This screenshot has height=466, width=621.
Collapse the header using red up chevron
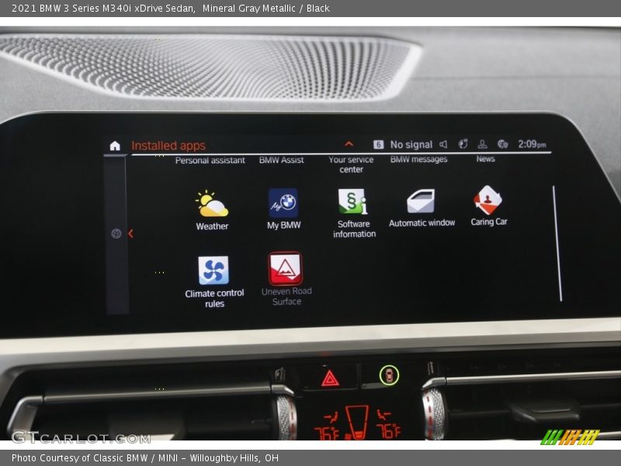[349, 144]
